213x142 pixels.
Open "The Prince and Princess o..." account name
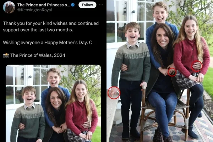click(x=43, y=5)
